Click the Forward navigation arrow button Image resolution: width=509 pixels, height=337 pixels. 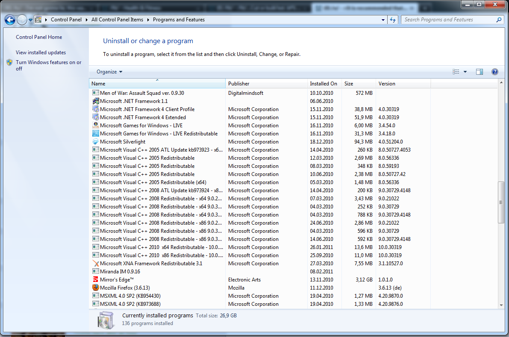pyautogui.click(x=22, y=20)
